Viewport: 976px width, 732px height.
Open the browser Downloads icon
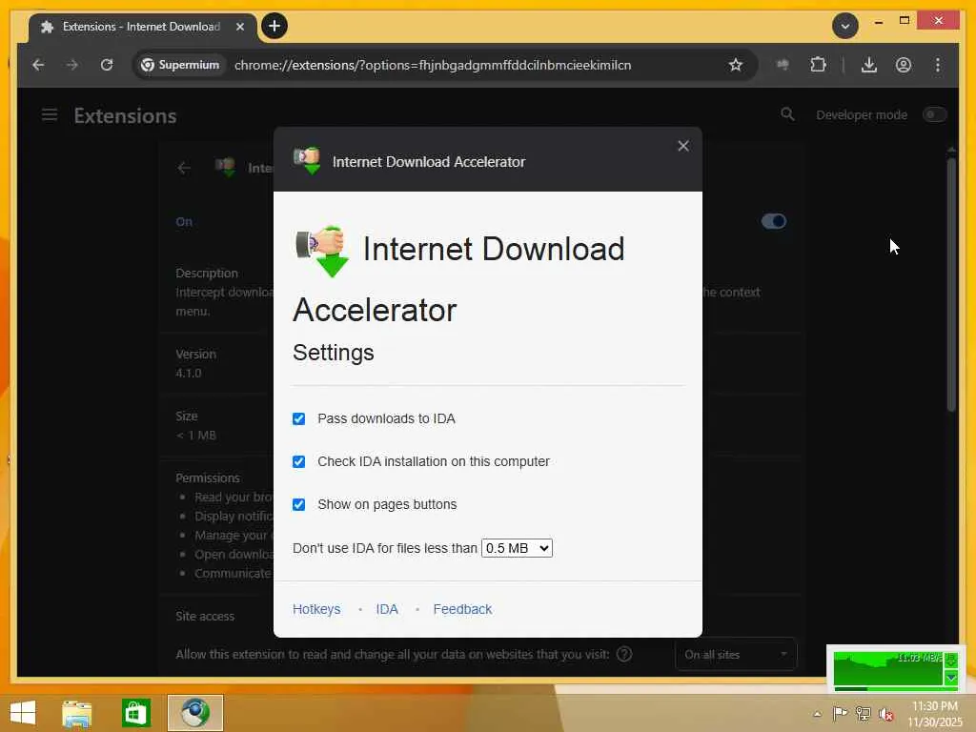[869, 65]
